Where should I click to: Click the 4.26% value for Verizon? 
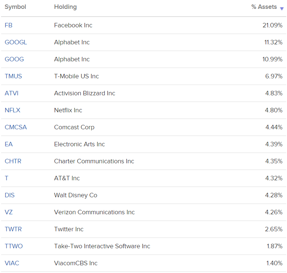pos(274,212)
